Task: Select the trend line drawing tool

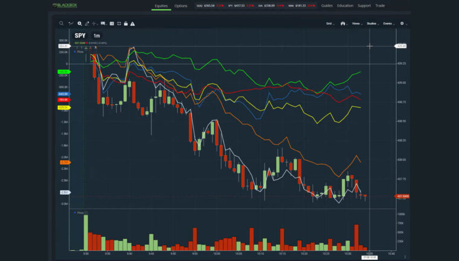Action: tap(71, 24)
